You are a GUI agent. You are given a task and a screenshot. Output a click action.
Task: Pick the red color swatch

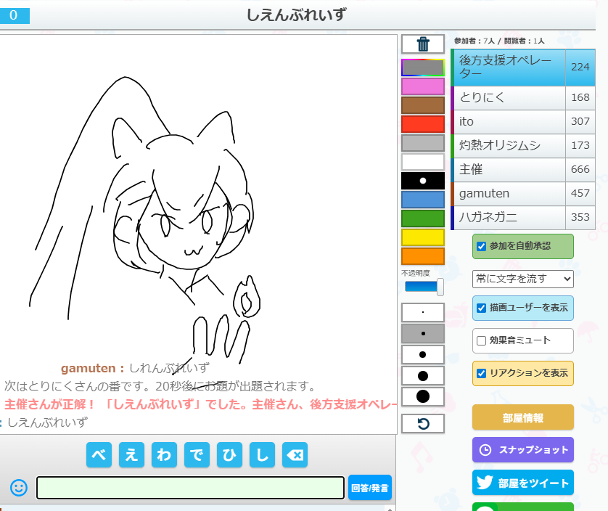pos(422,124)
